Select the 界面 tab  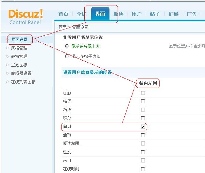(x=100, y=14)
